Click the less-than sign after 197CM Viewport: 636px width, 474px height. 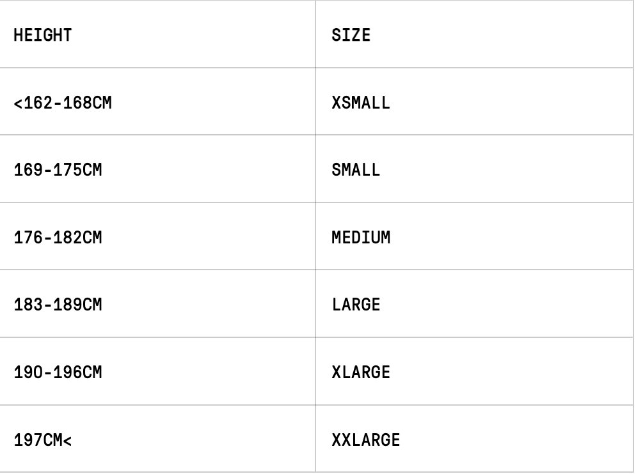click(x=67, y=441)
